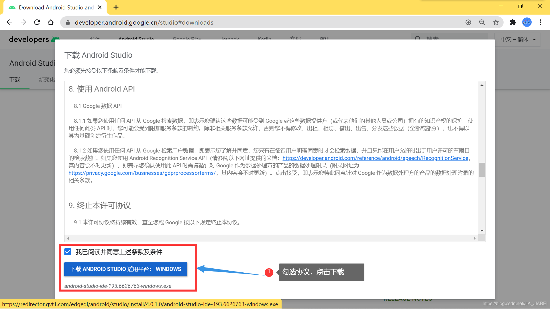Screen dimensions: 550x309
Task: Click the install/add circle-plus icon in address bar
Action: [x=468, y=22]
